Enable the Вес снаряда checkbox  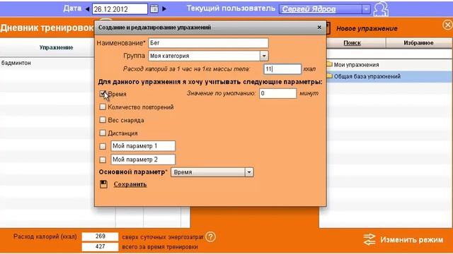click(103, 120)
